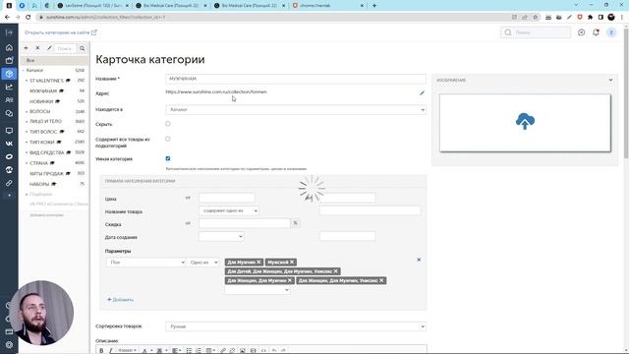Click the settings gear in sidebar
Viewport: 629px width, 354px height.
tap(9, 344)
